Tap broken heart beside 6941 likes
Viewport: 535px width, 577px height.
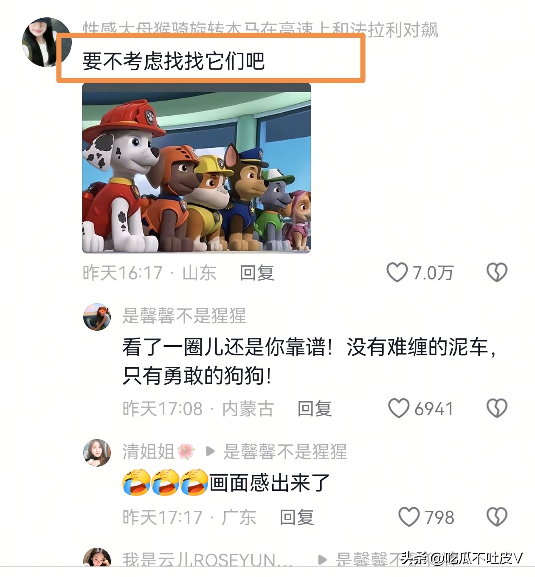pyautogui.click(x=497, y=408)
